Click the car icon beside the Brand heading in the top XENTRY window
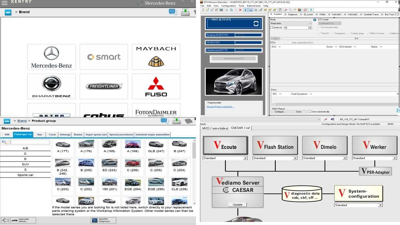The height and width of the screenshot is (225, 400). coord(8,12)
